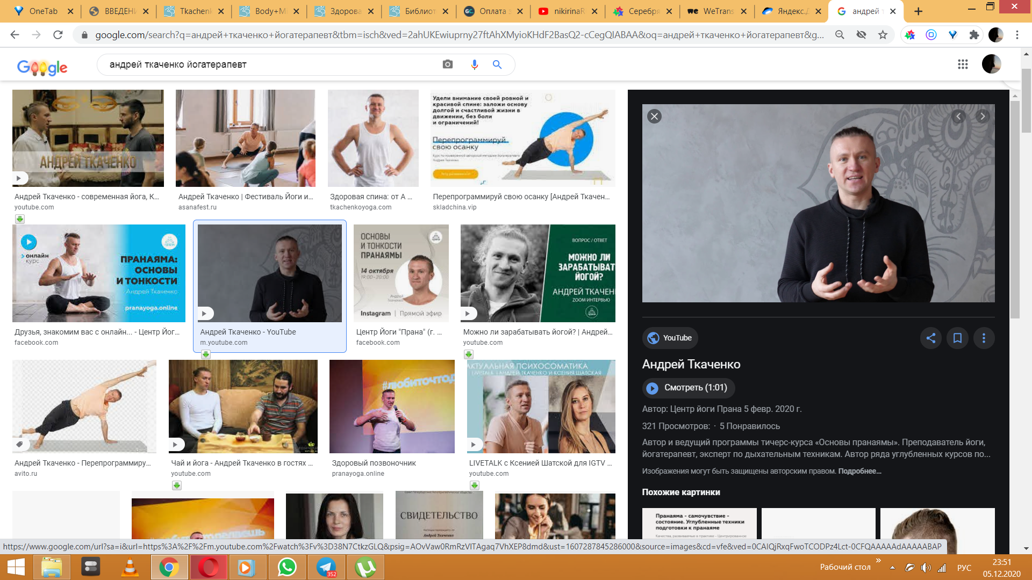The height and width of the screenshot is (580, 1032).
Task: Open Chrome extensions puzzle icon
Action: 973,35
